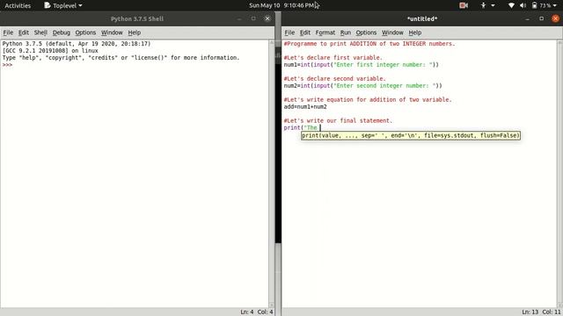Screen dimensions: 563x316
Task: Minimize the Python 3.7.5 Shell window
Action: 239,19
